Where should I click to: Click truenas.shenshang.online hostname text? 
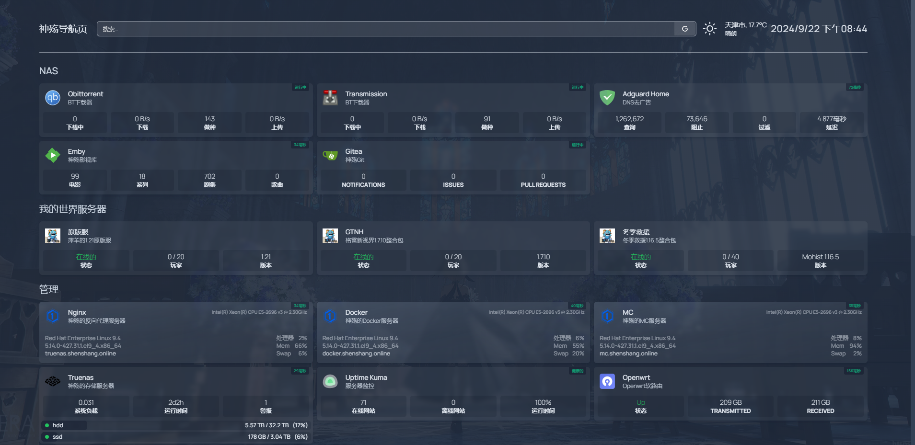point(81,354)
